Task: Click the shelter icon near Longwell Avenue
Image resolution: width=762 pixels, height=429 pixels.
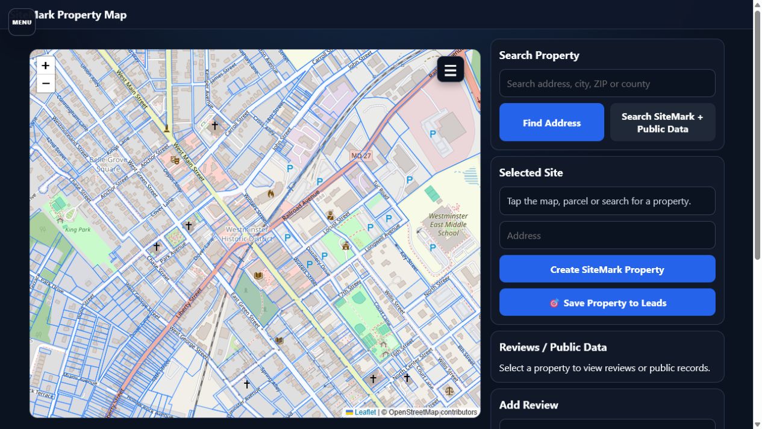Action: (346, 246)
